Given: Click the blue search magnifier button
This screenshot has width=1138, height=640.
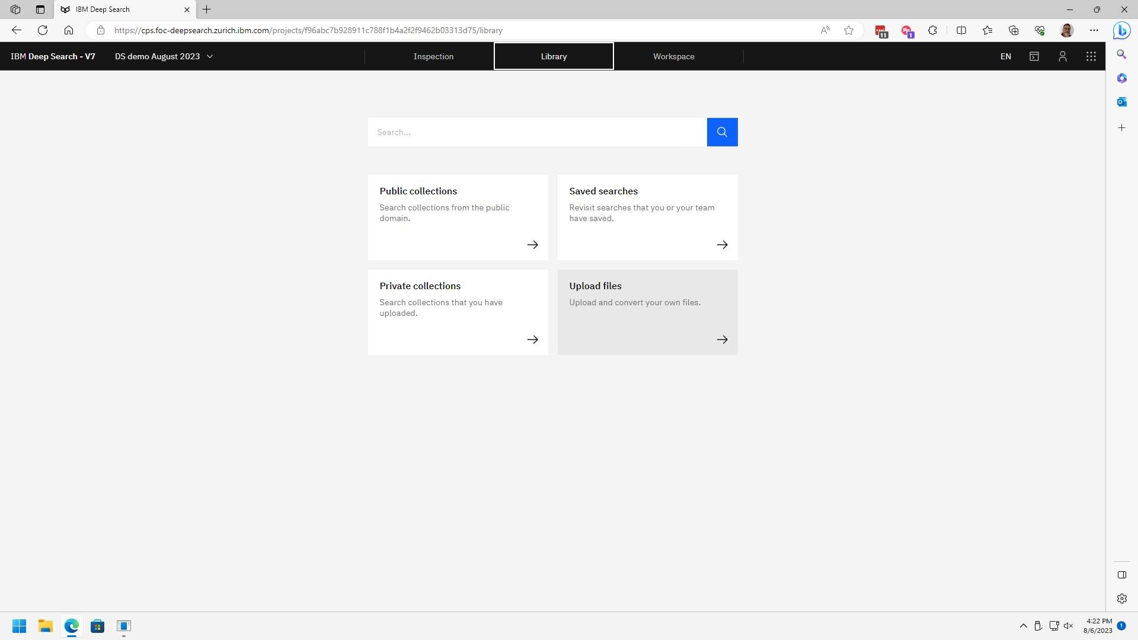Looking at the screenshot, I should pyautogui.click(x=722, y=132).
